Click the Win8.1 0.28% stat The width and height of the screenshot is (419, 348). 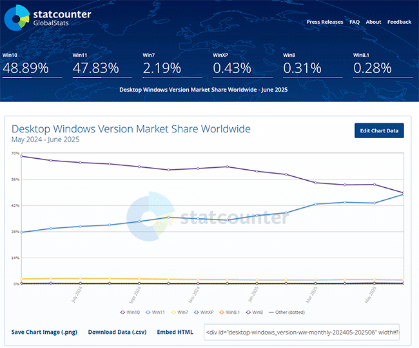pos(383,65)
